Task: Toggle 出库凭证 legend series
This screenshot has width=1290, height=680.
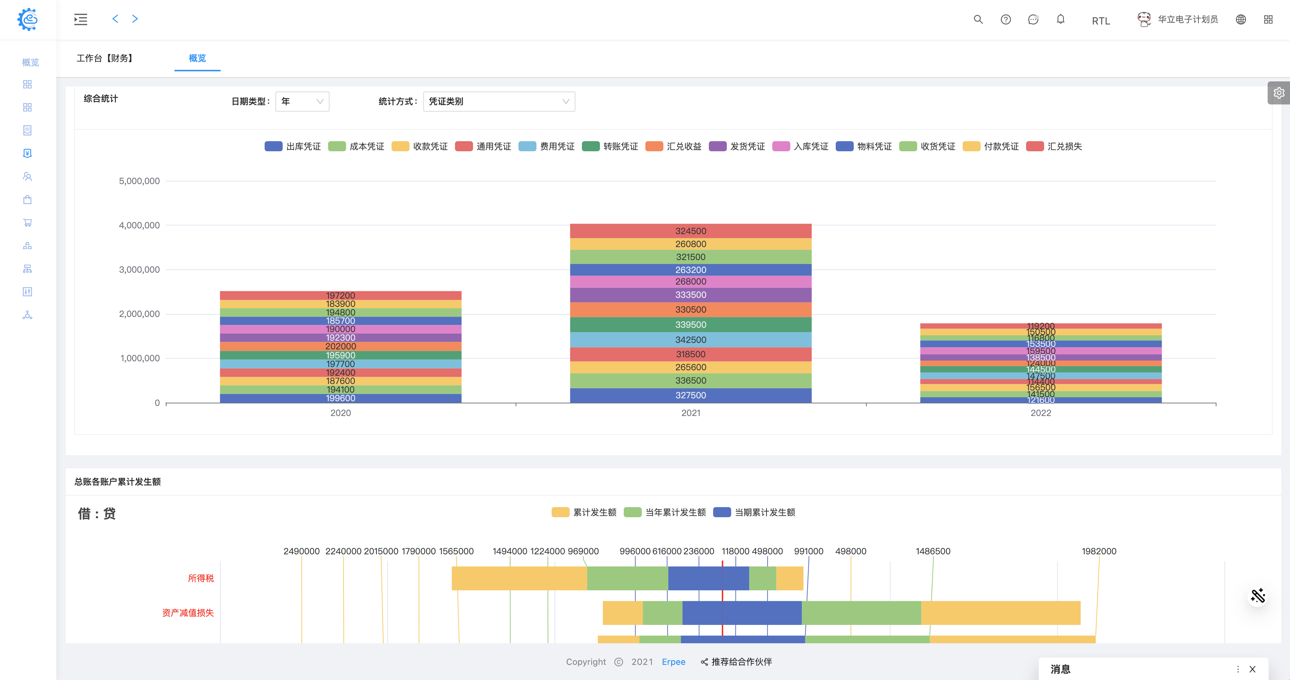Action: (x=293, y=146)
